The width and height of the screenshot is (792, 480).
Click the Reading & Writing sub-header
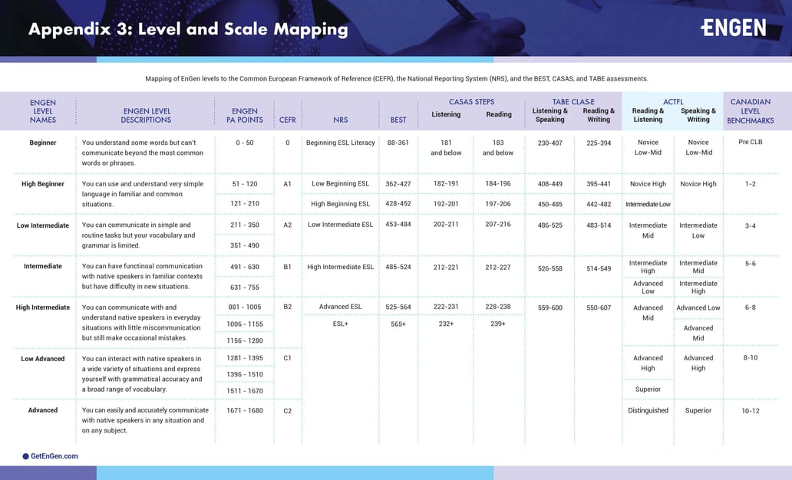[598, 114]
